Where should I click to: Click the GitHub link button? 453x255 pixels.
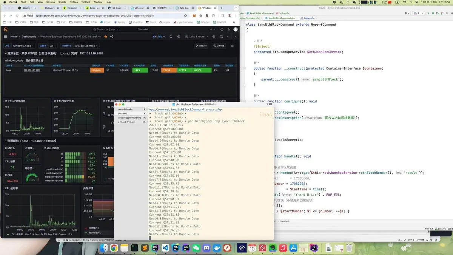219,46
